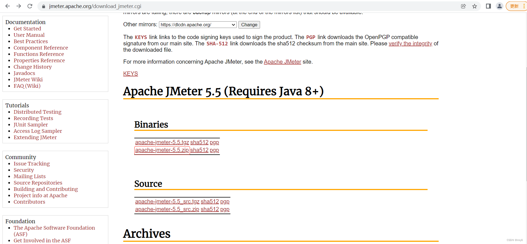Screen dimensions: 527x244
Task: Open Change History link
Action: click(33, 67)
